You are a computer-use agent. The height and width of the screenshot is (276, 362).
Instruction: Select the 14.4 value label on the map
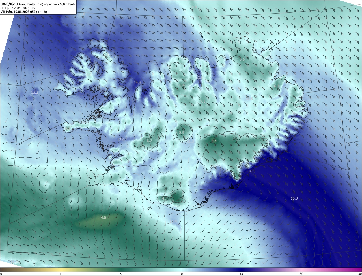(x=137, y=82)
